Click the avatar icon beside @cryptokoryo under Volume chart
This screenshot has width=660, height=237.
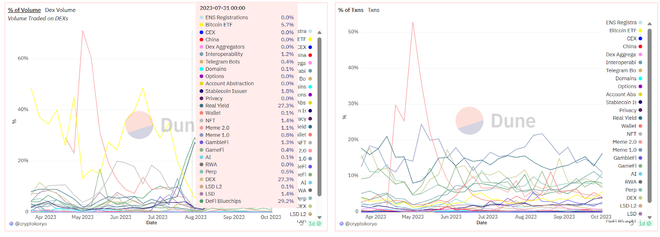(11, 224)
